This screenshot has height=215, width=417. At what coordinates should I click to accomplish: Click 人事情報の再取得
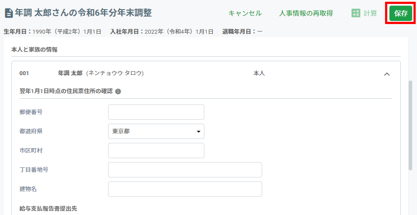[306, 13]
